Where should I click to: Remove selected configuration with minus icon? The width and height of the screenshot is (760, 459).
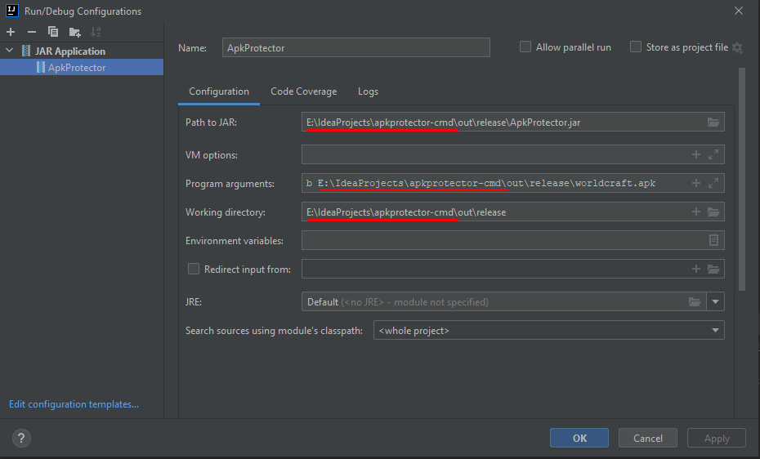click(x=32, y=32)
